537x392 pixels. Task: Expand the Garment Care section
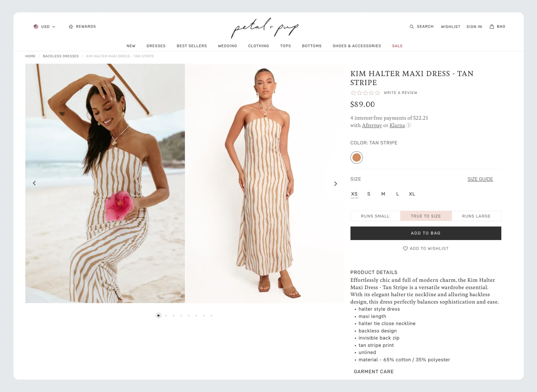[x=373, y=372]
